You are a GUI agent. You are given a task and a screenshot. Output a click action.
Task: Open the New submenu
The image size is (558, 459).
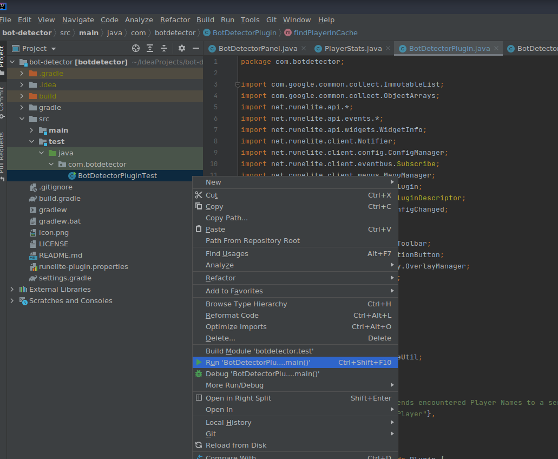(x=295, y=182)
